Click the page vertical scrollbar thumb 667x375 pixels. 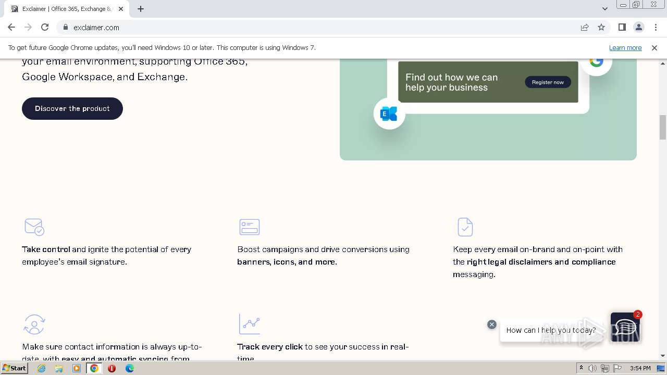(x=663, y=127)
